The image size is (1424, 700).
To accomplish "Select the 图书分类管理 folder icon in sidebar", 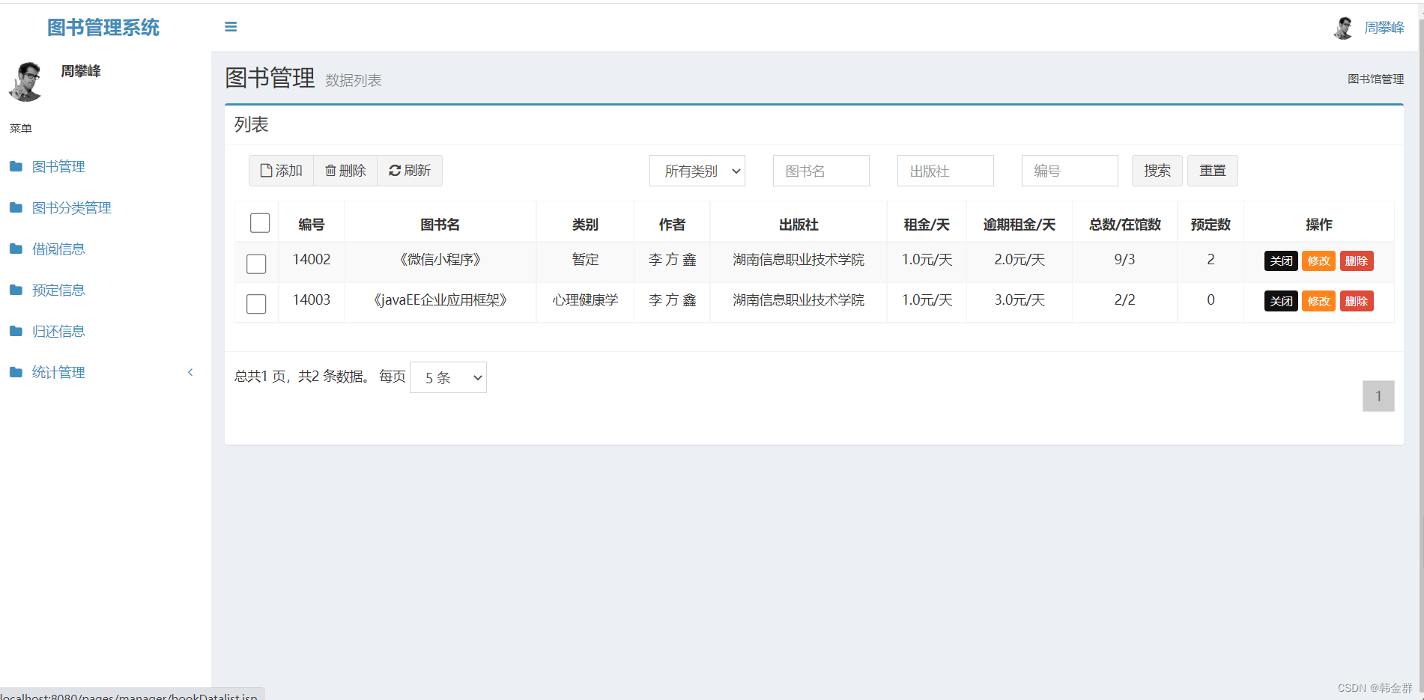I will coord(16,207).
